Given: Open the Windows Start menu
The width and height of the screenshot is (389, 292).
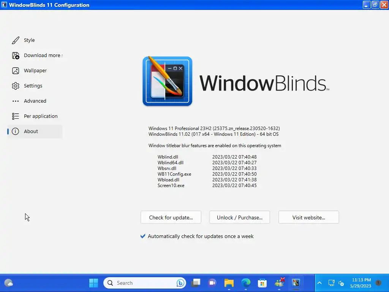Looking at the screenshot, I should coord(93,283).
